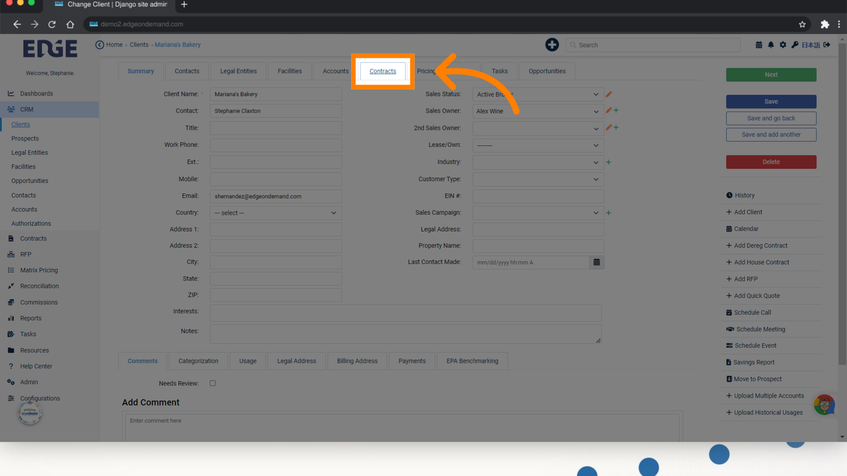Toggle the Needs Review checkbox
847x476 pixels.
[x=213, y=383]
